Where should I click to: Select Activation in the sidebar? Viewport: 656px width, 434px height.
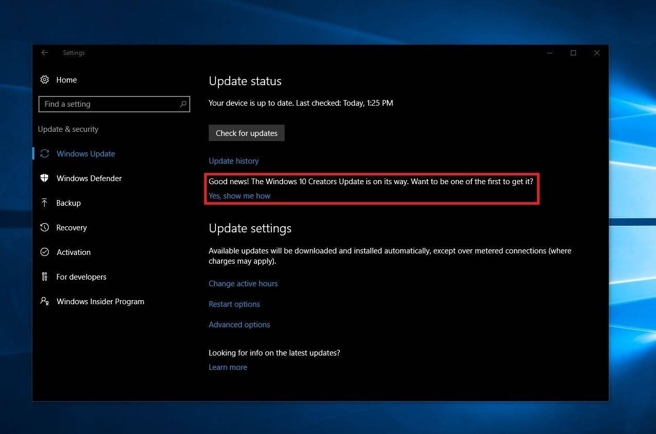pos(73,252)
